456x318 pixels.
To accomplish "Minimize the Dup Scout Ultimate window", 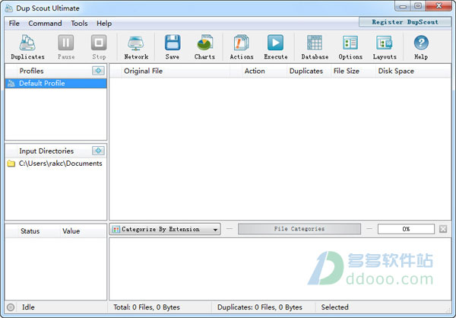I will [403, 6].
